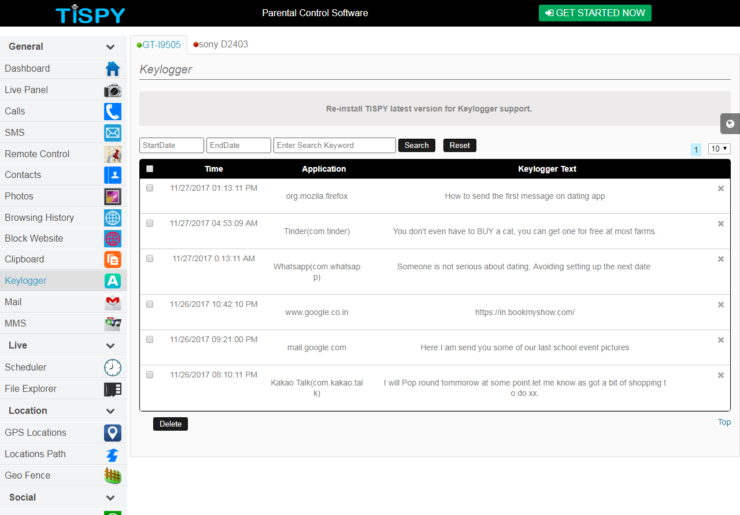Viewport: 740px width, 515px height.
Task: Focus the EndDate input field
Action: tap(239, 145)
